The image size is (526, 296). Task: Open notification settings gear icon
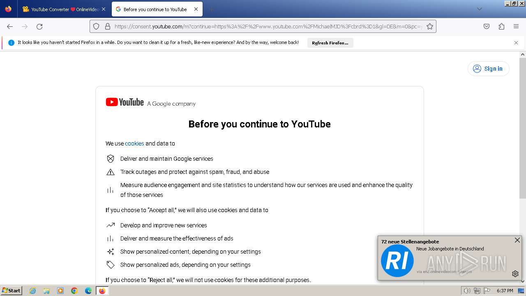point(515,274)
